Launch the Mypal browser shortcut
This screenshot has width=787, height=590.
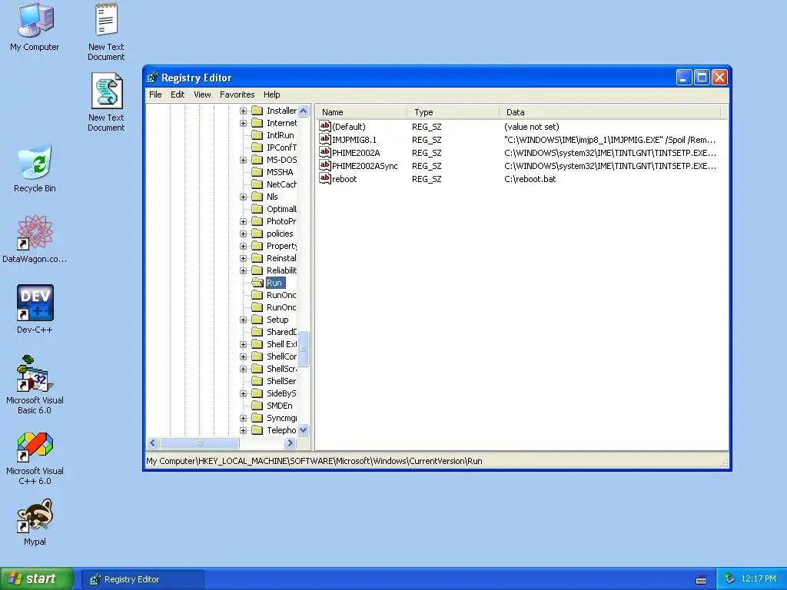[35, 515]
